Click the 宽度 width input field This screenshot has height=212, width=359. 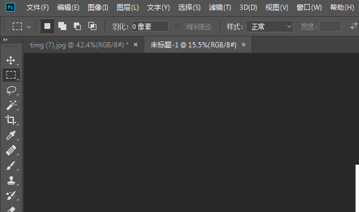330,27
